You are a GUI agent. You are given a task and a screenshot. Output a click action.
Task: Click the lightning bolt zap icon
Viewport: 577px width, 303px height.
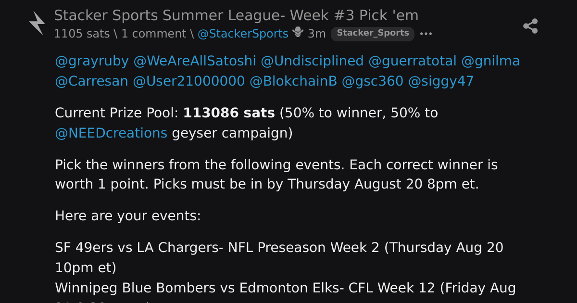[x=37, y=23]
